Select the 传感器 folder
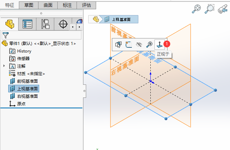 coord(19,59)
